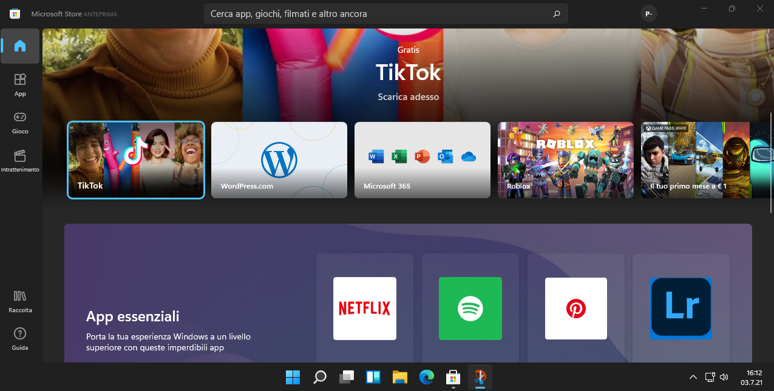774x391 pixels.
Task: Open the Windows Start menu
Action: [293, 377]
